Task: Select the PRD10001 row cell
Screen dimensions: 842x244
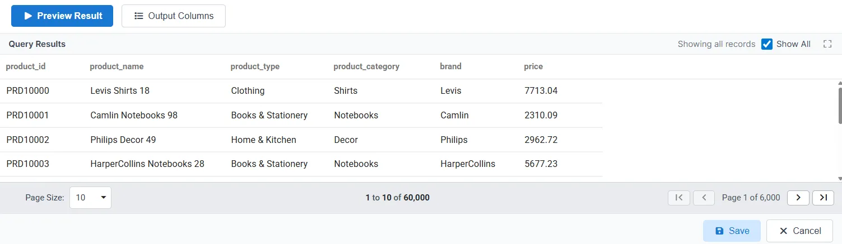Action: tap(28, 116)
